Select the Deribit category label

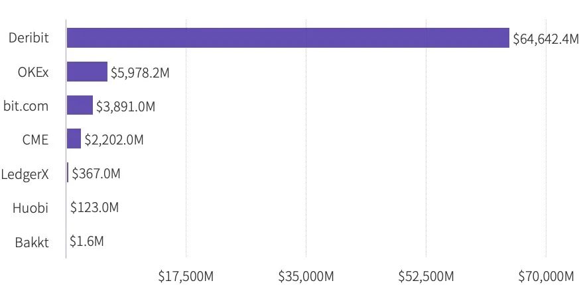(29, 38)
